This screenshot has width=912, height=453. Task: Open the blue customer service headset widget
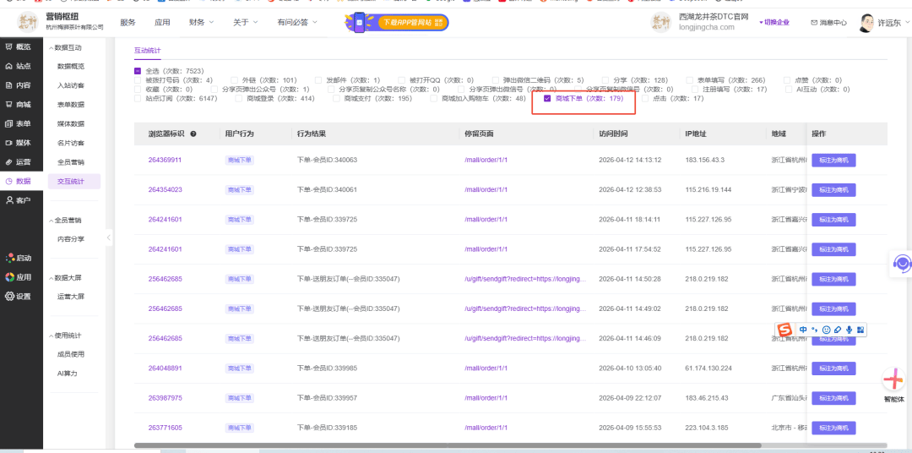coord(902,264)
